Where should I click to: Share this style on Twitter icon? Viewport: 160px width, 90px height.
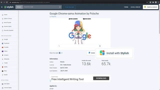click(x=62, y=53)
